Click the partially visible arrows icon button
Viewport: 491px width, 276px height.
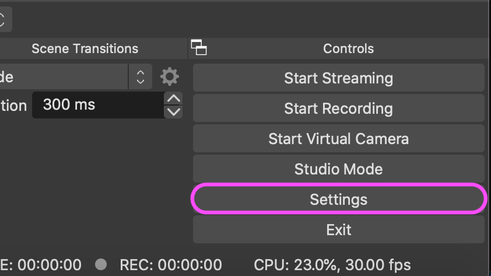[3, 19]
